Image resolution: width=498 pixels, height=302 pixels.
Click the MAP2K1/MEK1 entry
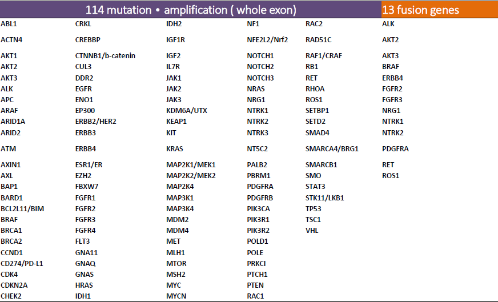click(x=191, y=165)
